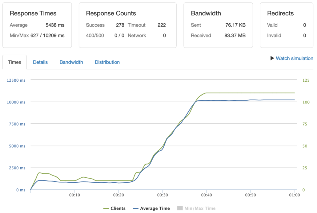The height and width of the screenshot is (213, 317).
Task: Select the Distribution tab
Action: 107,62
